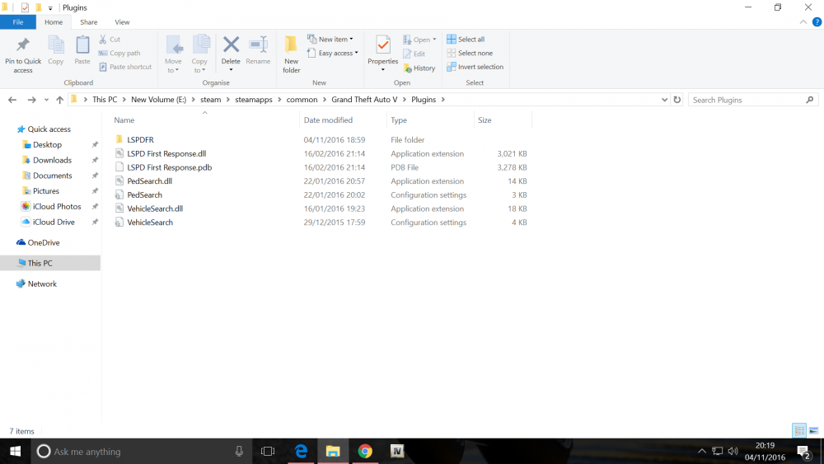Screen dimensions: 824x464
Task: Go up to Grand Theft Auto V folder
Action: point(59,100)
